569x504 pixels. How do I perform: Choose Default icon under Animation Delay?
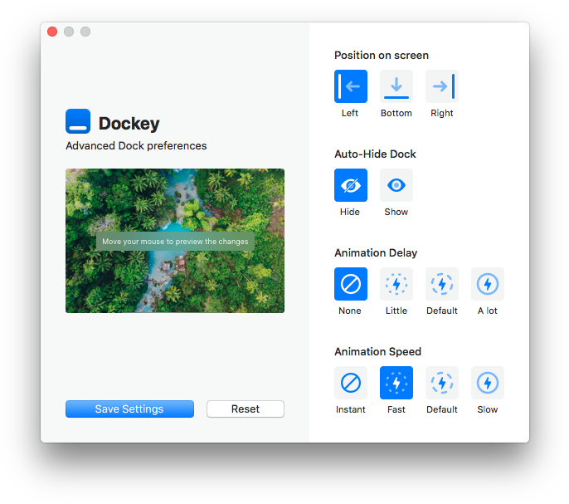tap(442, 284)
